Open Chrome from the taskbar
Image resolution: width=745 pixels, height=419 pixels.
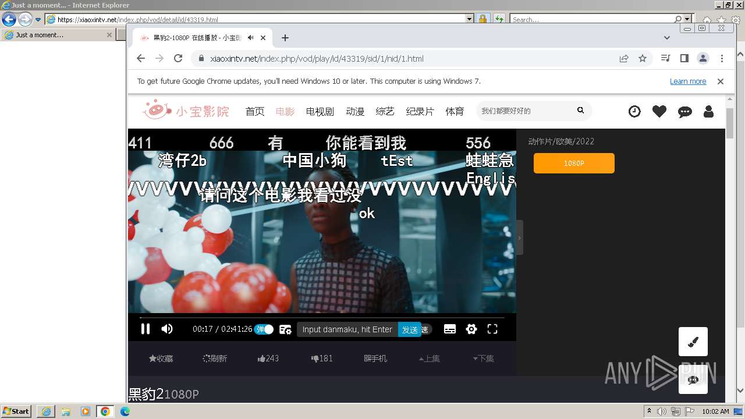[x=105, y=411]
